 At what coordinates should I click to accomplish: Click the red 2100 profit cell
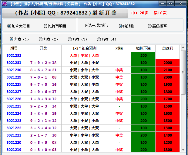167,70
